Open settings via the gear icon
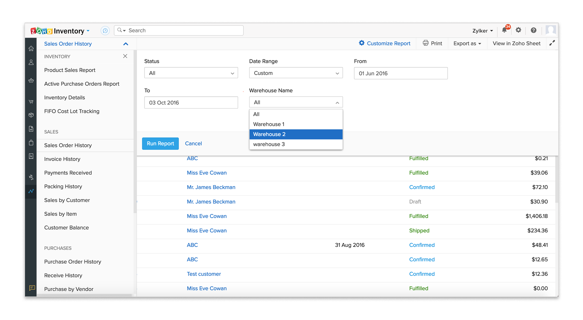 [519, 30]
